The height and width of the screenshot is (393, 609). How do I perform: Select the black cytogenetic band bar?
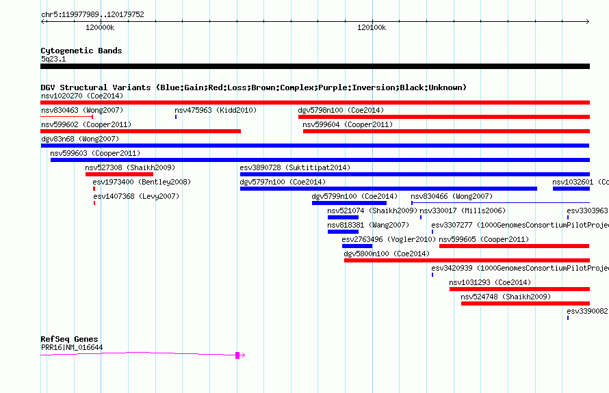[x=315, y=66]
